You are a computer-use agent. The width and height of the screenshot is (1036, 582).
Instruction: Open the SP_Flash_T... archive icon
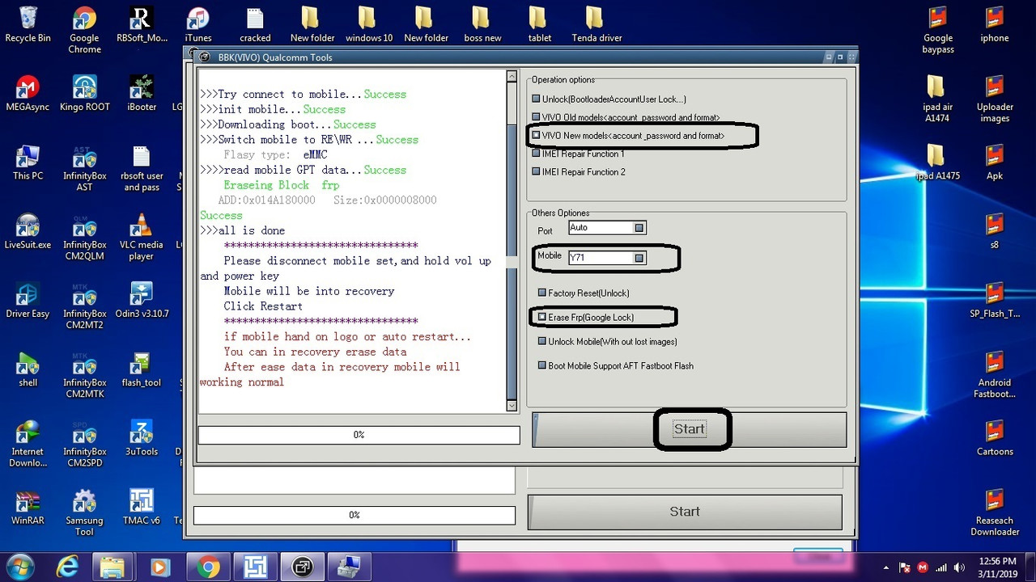pyautogui.click(x=995, y=300)
